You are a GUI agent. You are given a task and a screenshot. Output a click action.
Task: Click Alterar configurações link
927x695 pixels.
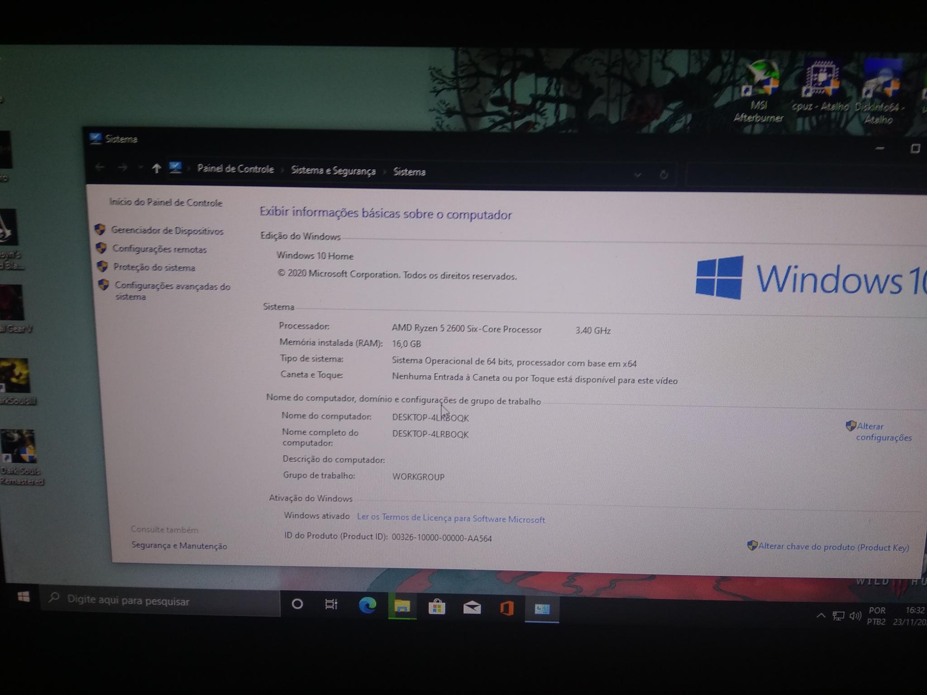(884, 432)
